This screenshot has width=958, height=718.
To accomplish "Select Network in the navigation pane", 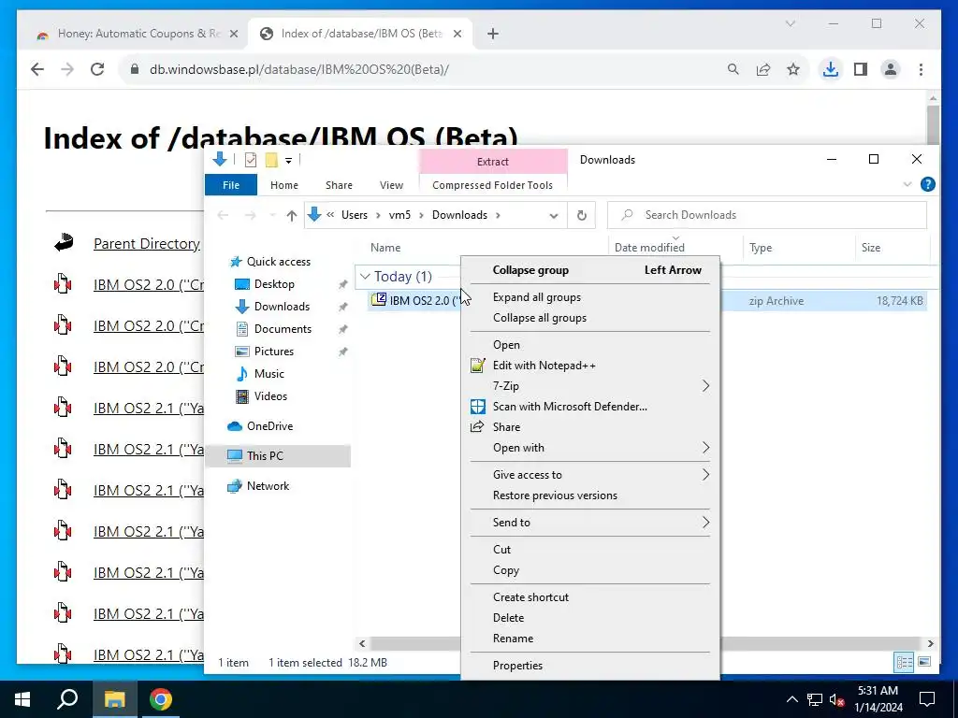I will tap(267, 486).
